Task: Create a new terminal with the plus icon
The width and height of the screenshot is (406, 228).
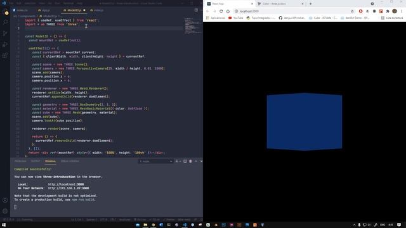Action: pyautogui.click(x=177, y=161)
